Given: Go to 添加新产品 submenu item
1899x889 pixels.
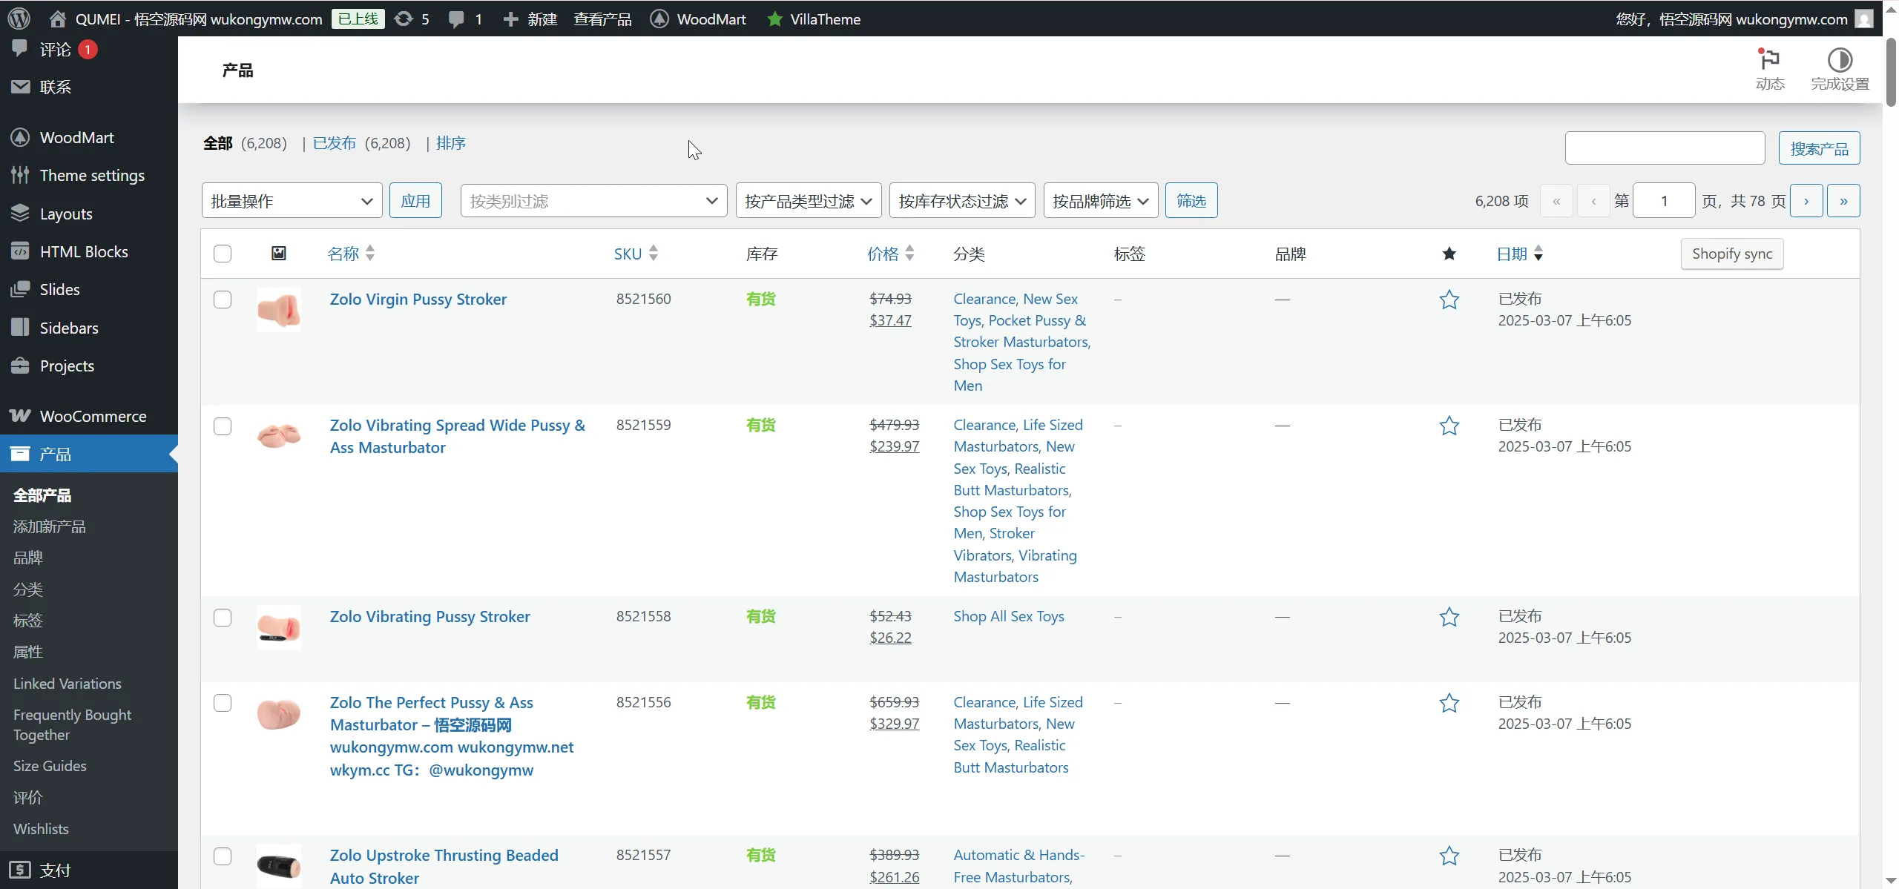Looking at the screenshot, I should pos(50,526).
